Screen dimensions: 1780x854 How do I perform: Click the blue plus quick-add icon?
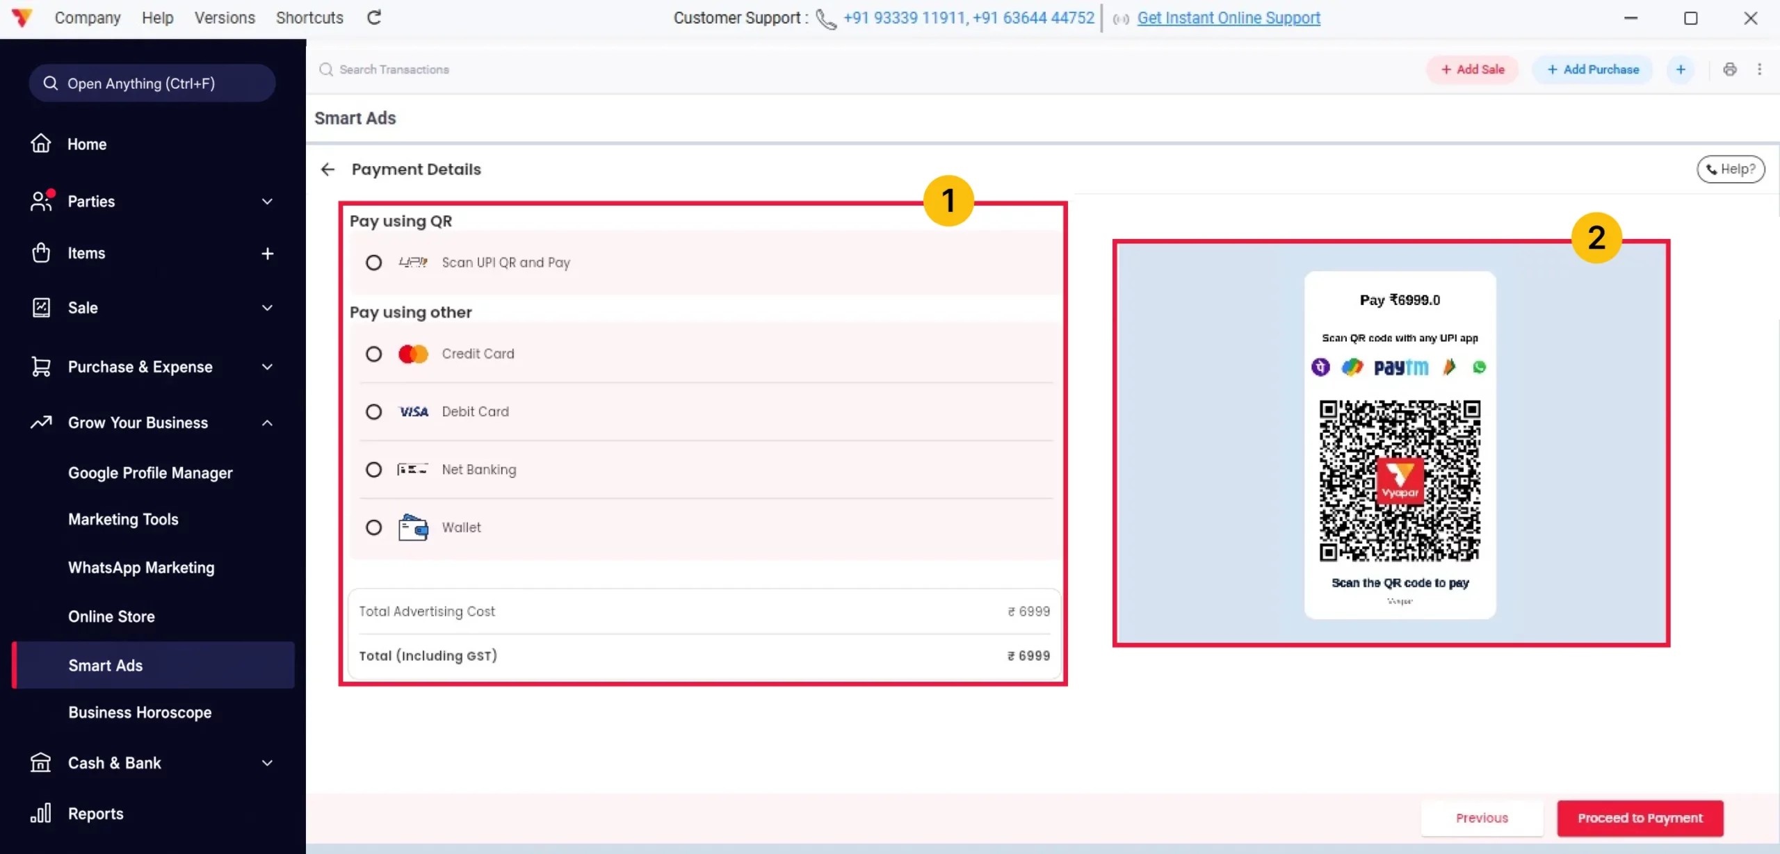click(x=1681, y=69)
